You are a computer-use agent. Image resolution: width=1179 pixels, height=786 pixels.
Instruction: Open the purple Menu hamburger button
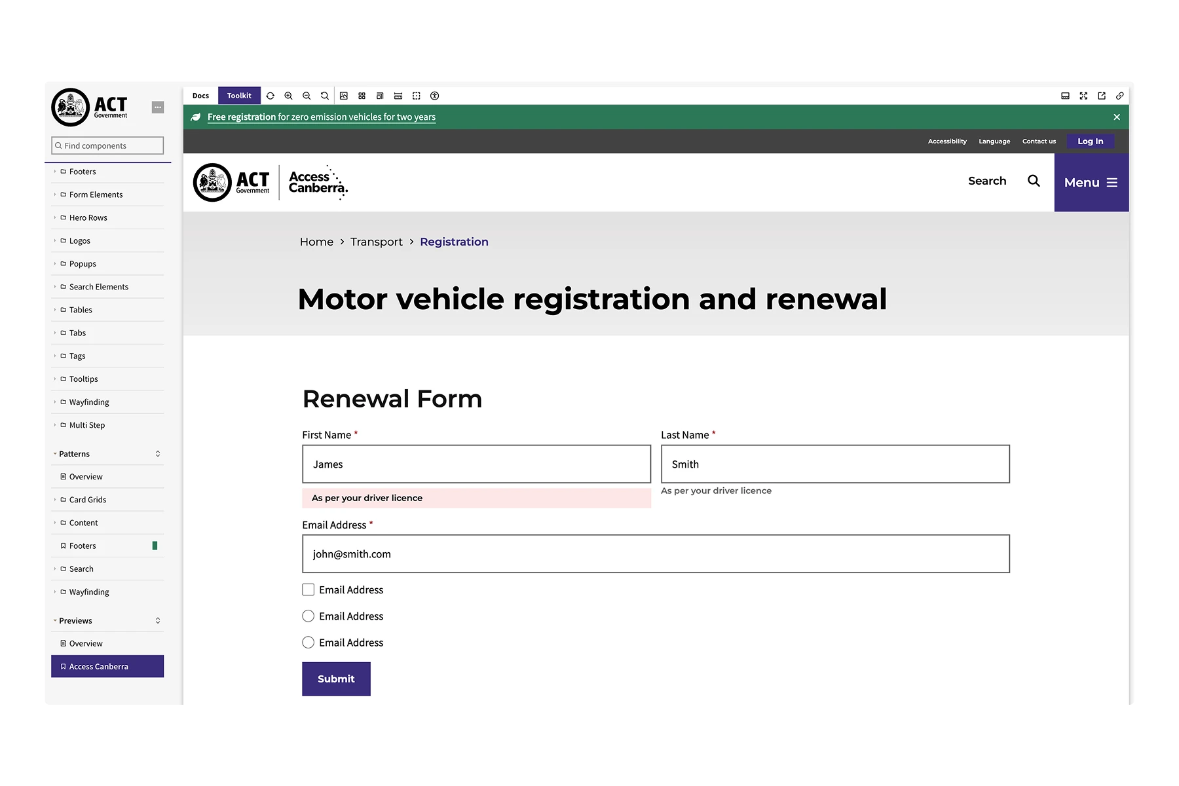click(1091, 183)
